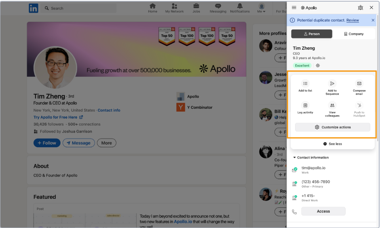Click the Add to list icon
The width and height of the screenshot is (380, 228).
click(305, 83)
